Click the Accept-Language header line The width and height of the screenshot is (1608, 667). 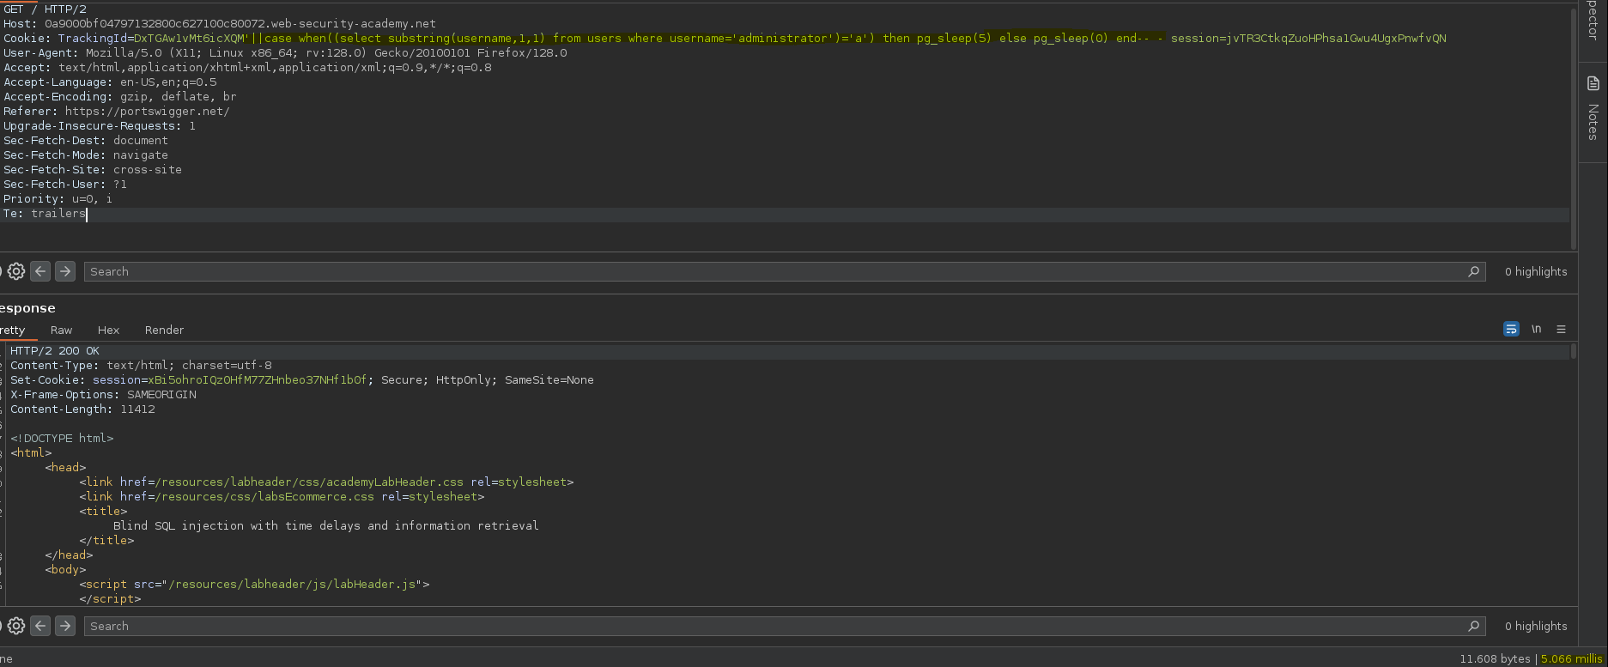pyautogui.click(x=110, y=82)
